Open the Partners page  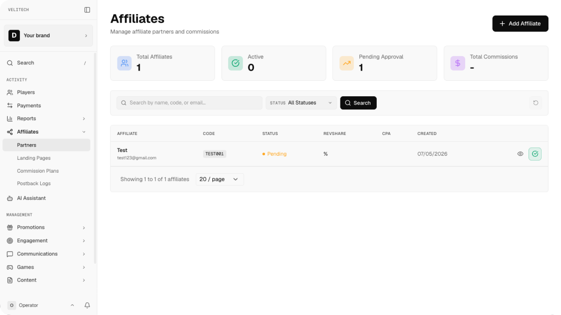46,145
